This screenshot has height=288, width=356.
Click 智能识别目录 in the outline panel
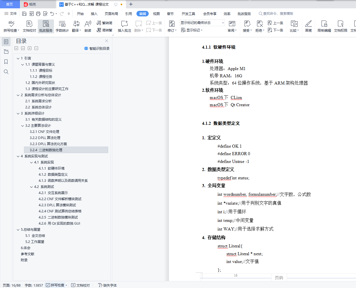click(97, 48)
